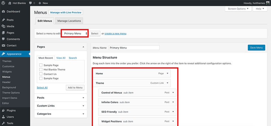Check the first Sample Page checkbox
The image size is (271, 126).
(41, 65)
